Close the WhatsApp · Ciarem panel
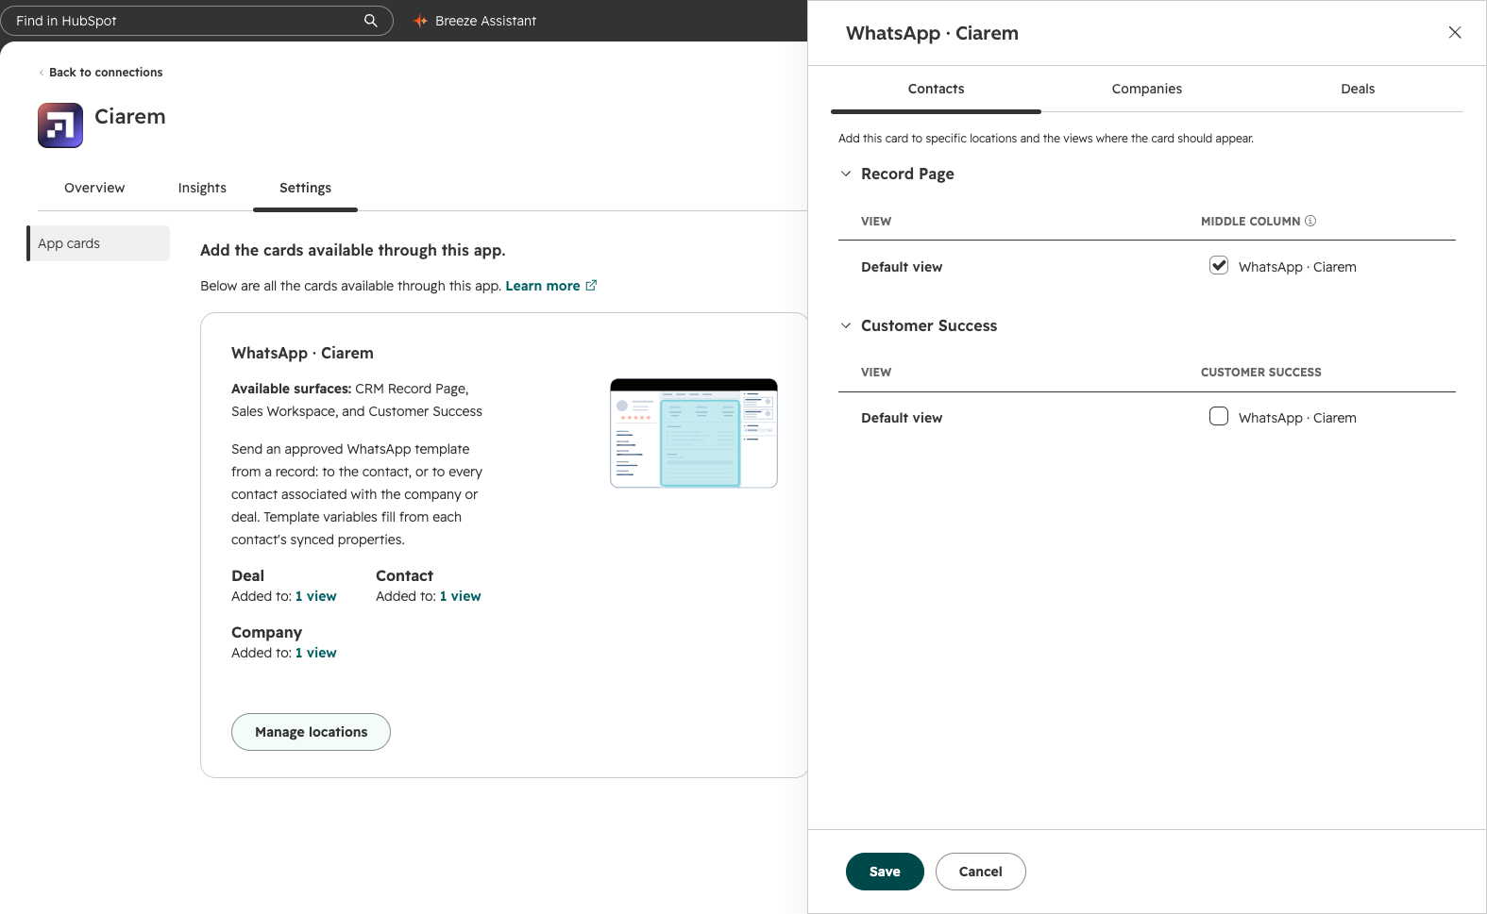 tap(1455, 32)
